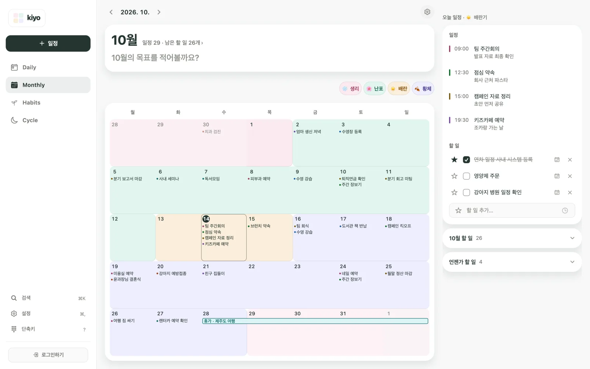Screen dimensions: 590x369
Task: Select today's date cell 14
Action: coord(224,238)
